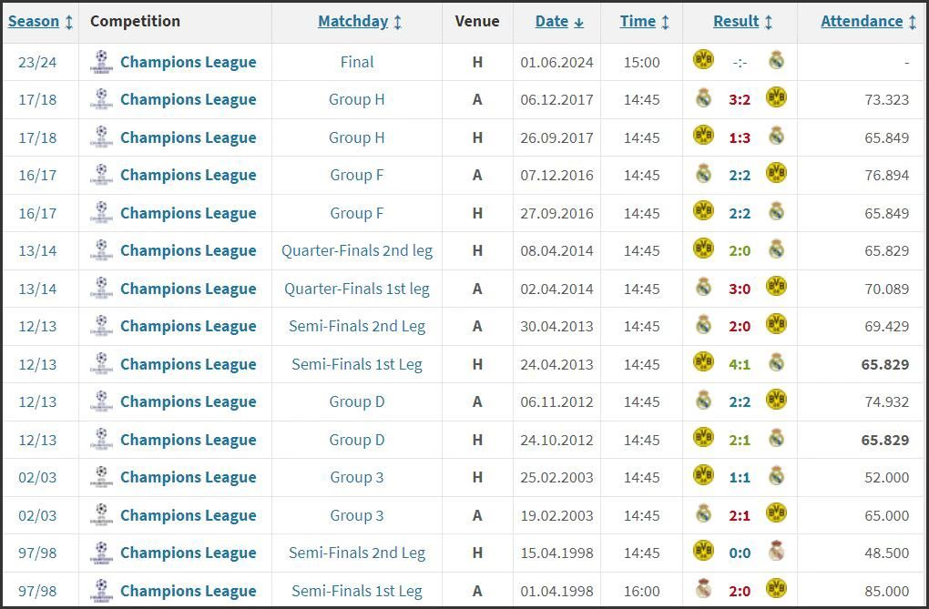The width and height of the screenshot is (929, 609).
Task: Open Champions League link in the 15.04.1998 row
Action: pyautogui.click(x=188, y=553)
